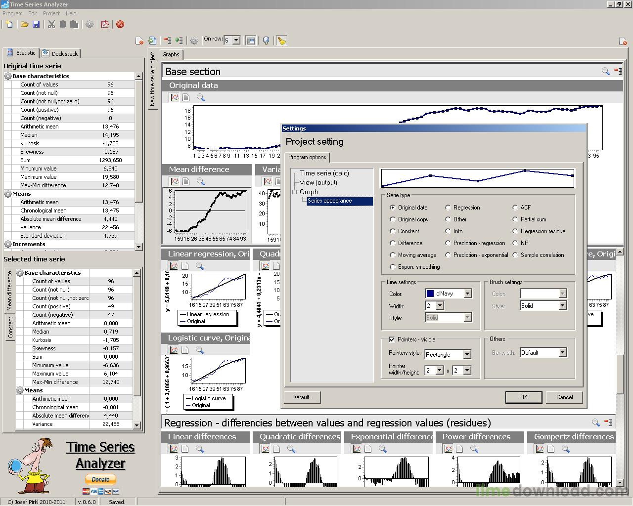
Task: Open a new time series with the New icon
Action: tap(9, 24)
